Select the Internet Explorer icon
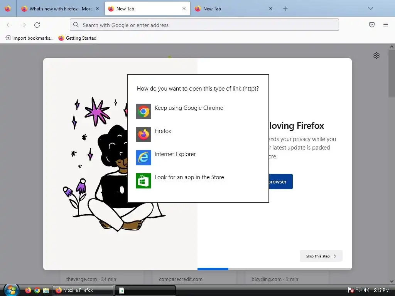 pyautogui.click(x=143, y=158)
